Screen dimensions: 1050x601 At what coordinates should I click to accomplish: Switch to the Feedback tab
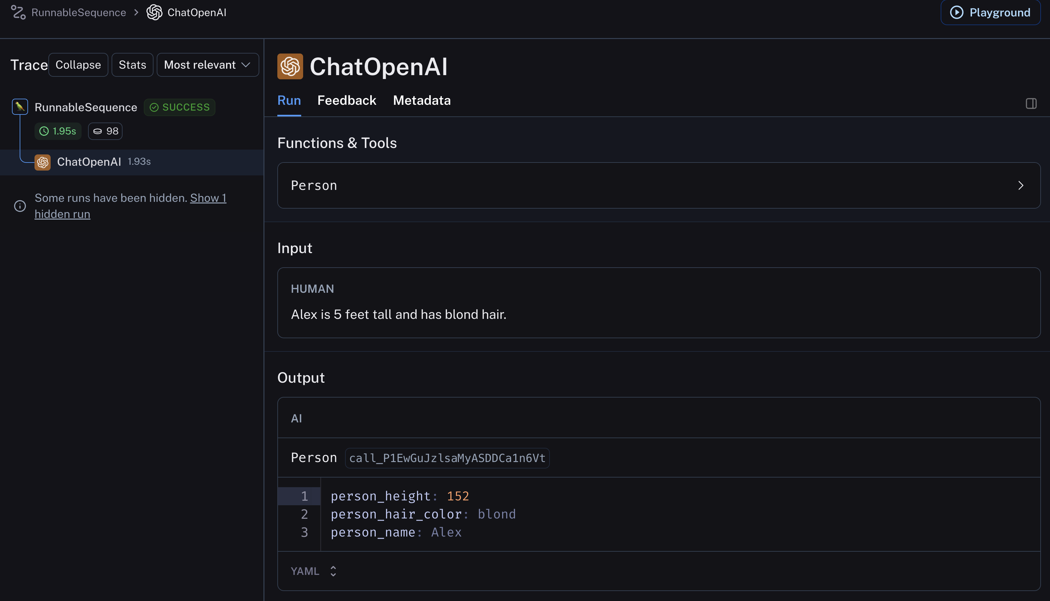pyautogui.click(x=346, y=101)
